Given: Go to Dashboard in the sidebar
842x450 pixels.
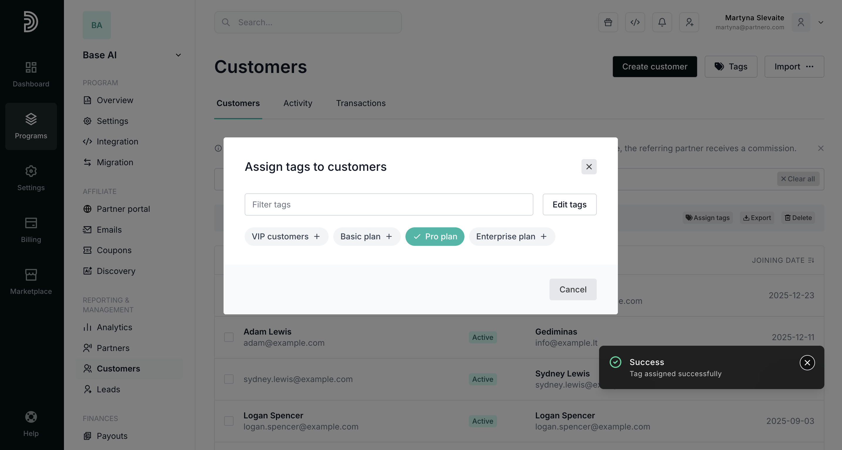Looking at the screenshot, I should click(x=31, y=74).
